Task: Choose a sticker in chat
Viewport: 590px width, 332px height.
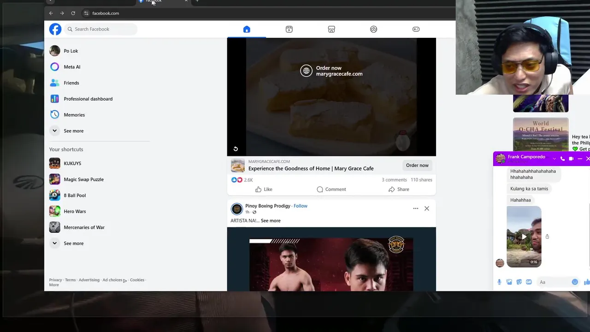Action: click(x=519, y=282)
